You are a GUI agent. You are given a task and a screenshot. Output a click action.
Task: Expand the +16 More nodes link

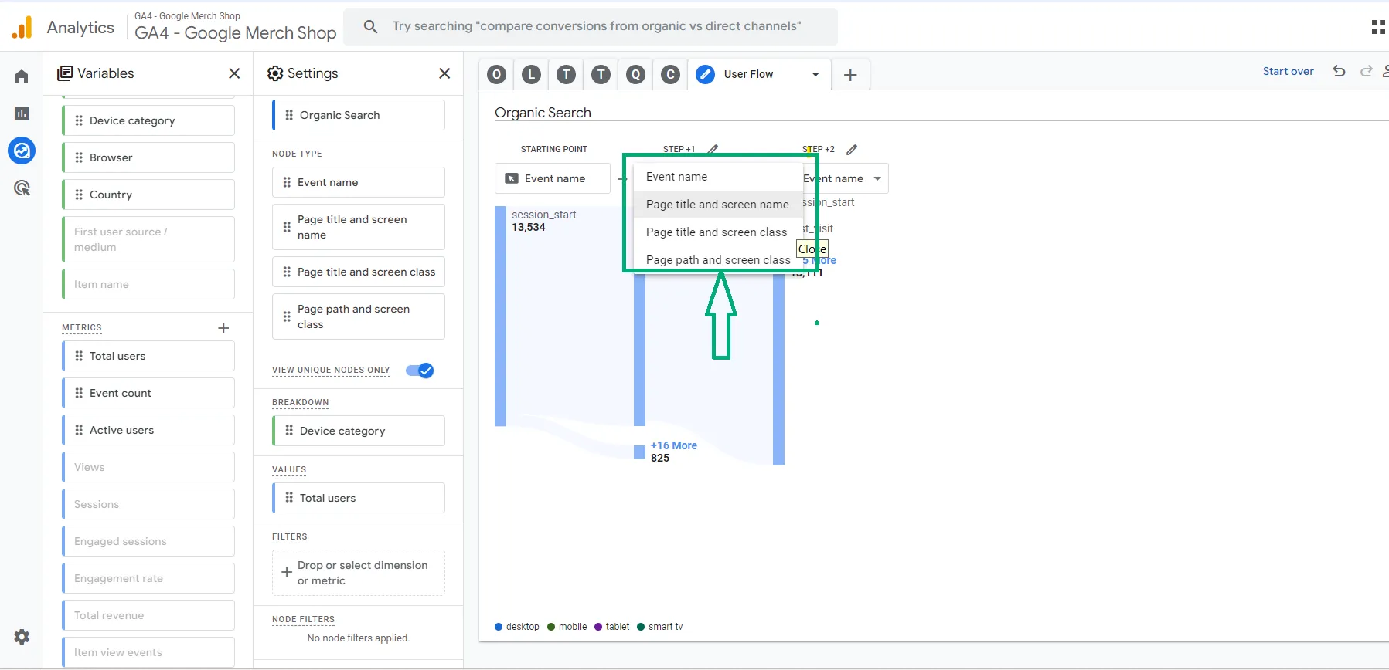click(674, 445)
